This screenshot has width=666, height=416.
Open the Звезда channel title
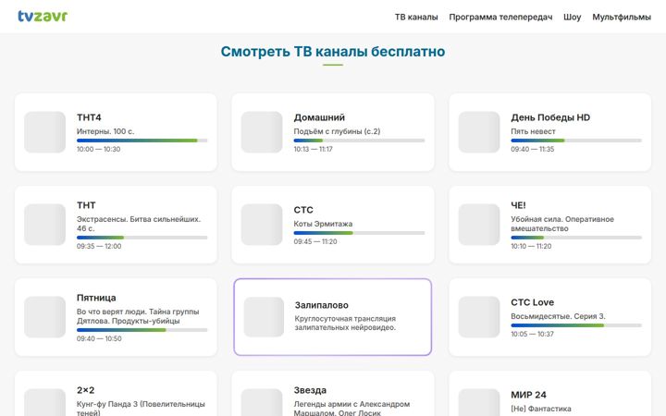coord(310,390)
